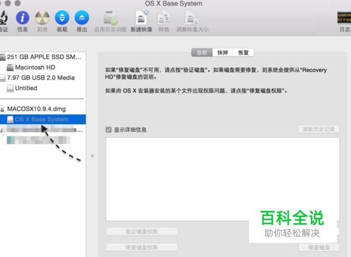Screen dimensions: 351x257
Task: Click the Burn (刻录) disc icon
Action: 42,18
